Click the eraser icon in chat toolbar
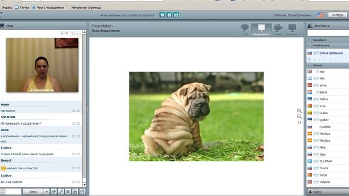Screen dimensions: 349x196 click(x=53, y=192)
